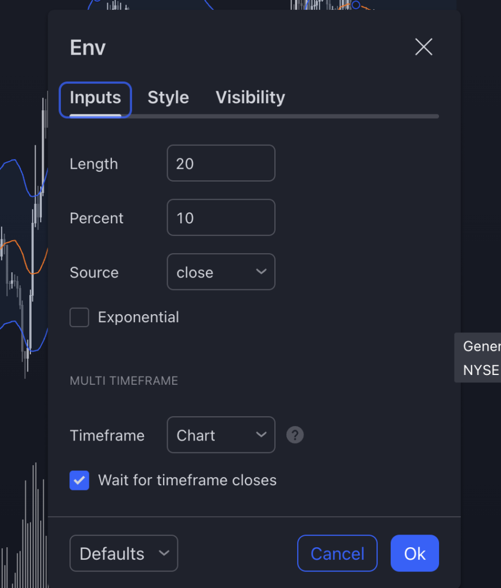
Task: Enable the Exponential checkbox
Action: point(79,318)
